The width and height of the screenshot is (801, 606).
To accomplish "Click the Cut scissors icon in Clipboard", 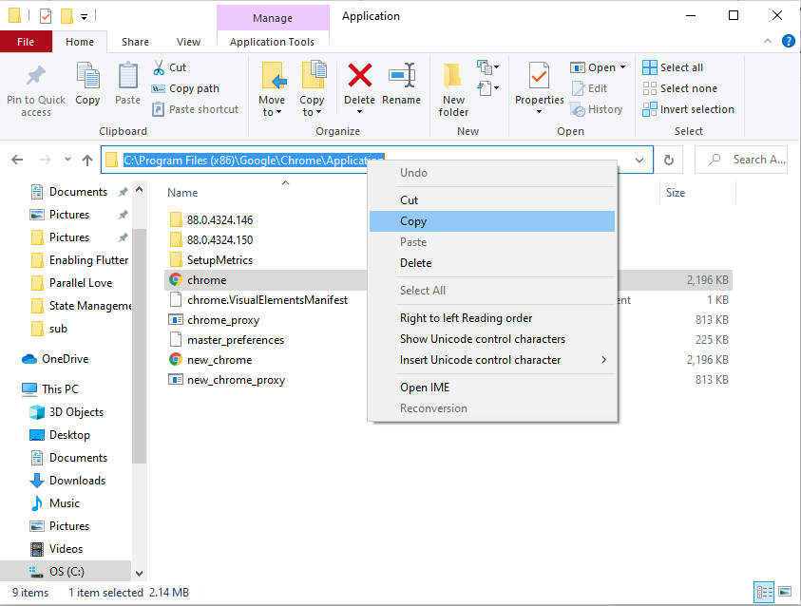I will tap(159, 67).
